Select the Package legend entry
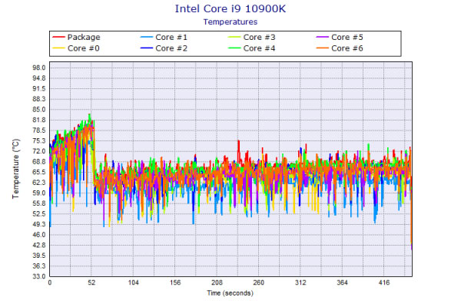 (x=76, y=38)
